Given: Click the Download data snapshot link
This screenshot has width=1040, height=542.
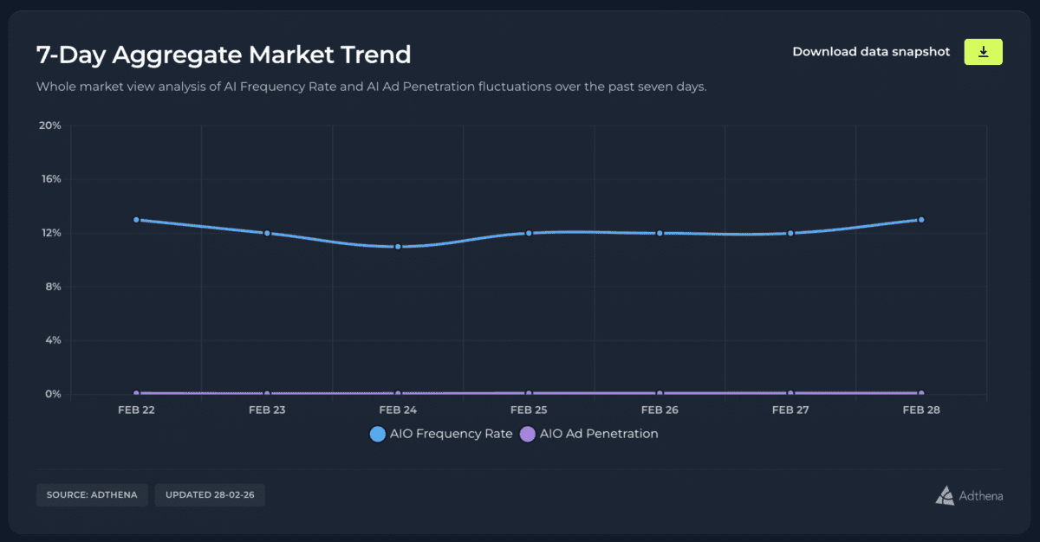Looking at the screenshot, I should pyautogui.click(x=871, y=52).
